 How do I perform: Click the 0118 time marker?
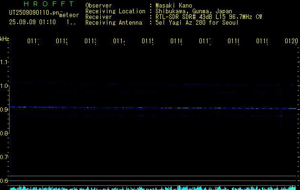coord(233,41)
